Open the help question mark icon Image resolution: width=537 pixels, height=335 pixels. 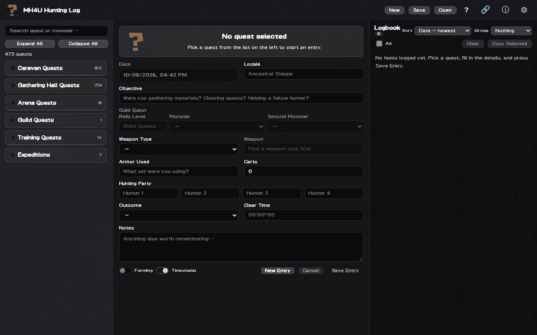[x=466, y=10]
